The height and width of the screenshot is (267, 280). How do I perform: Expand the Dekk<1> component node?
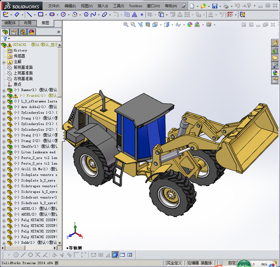pos(4,243)
